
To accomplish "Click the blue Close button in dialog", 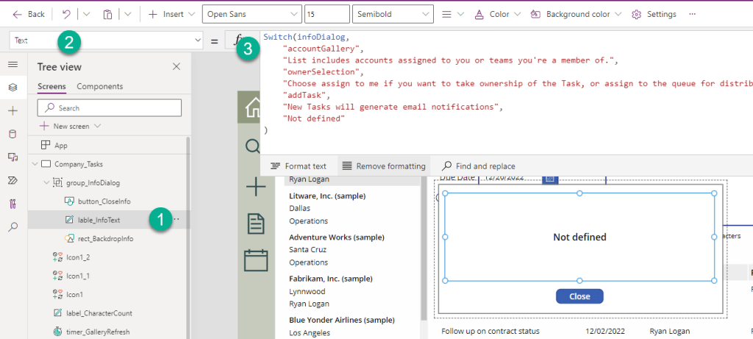I will [579, 296].
